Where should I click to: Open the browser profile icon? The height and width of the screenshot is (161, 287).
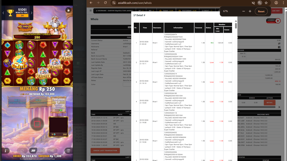(276, 3)
